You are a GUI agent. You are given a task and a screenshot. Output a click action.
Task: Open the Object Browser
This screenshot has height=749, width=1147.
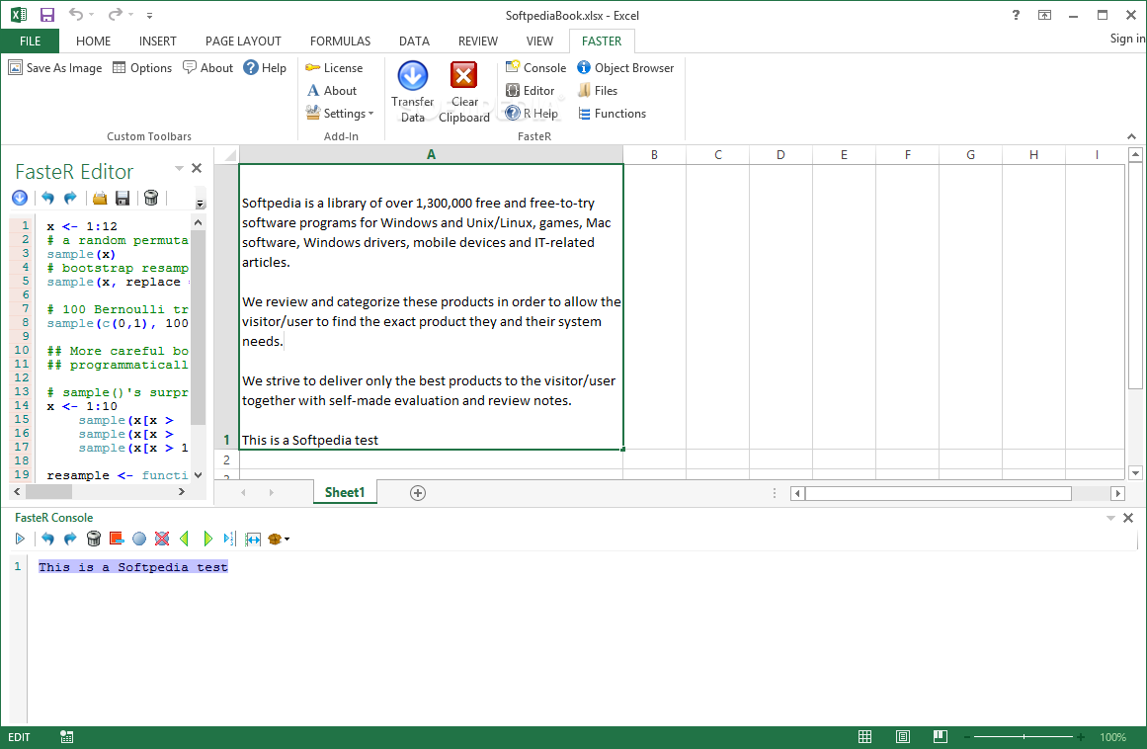625,67
